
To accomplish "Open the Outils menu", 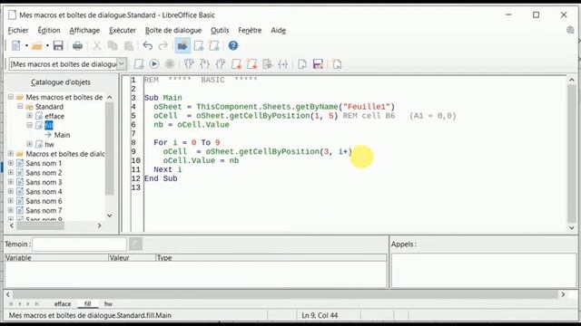I will 220,30.
